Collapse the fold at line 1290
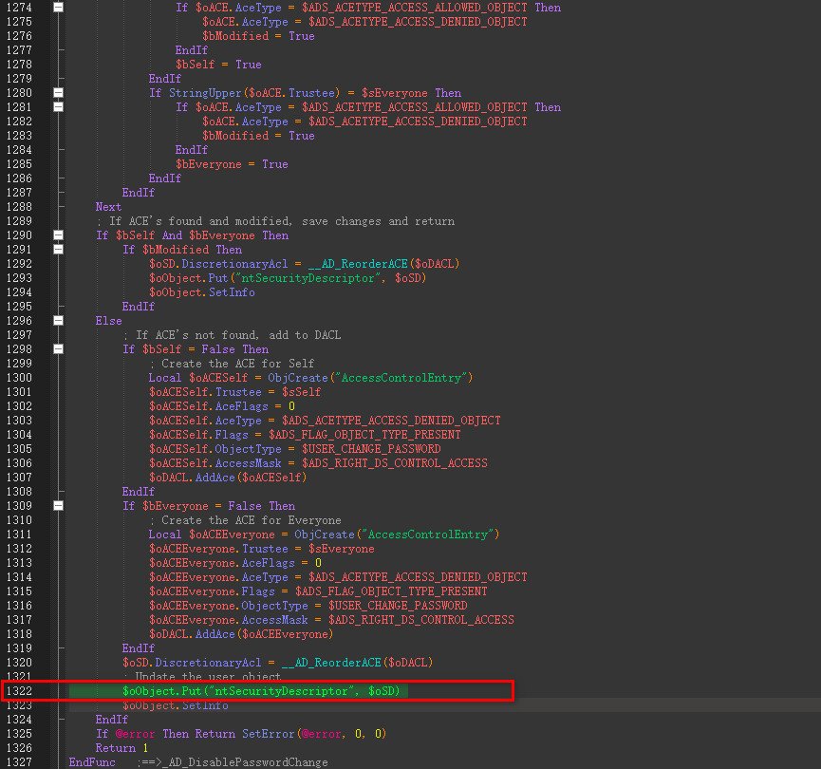This screenshot has width=821, height=769. [x=59, y=235]
